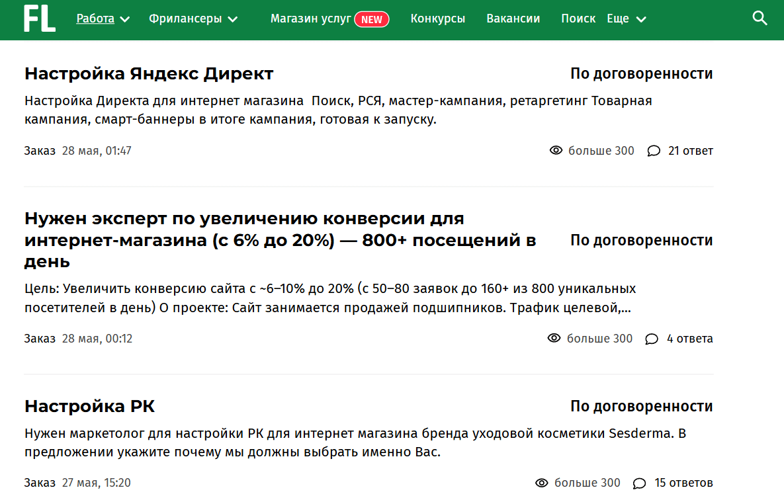The image size is (784, 500).
Task: Click budget По договоренности of Яндекс Директ order
Action: tap(642, 73)
